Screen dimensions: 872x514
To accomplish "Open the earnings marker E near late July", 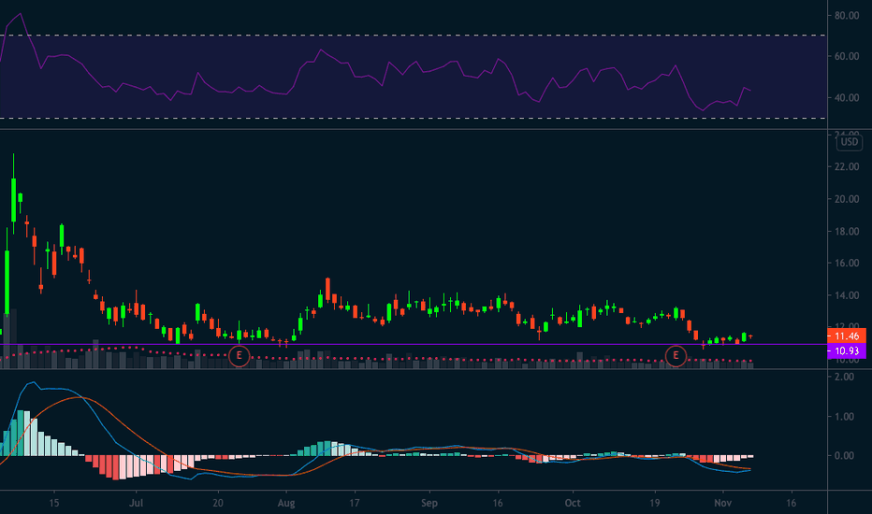I will [240, 356].
